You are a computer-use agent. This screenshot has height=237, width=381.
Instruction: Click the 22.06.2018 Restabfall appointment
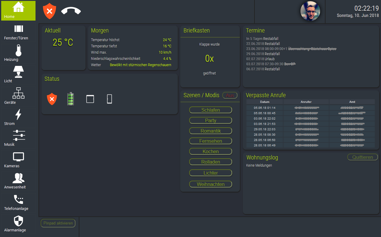point(263,44)
